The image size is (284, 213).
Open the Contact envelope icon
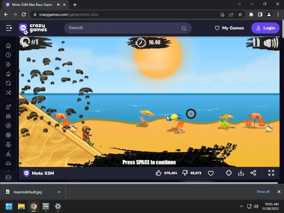click(8, 177)
